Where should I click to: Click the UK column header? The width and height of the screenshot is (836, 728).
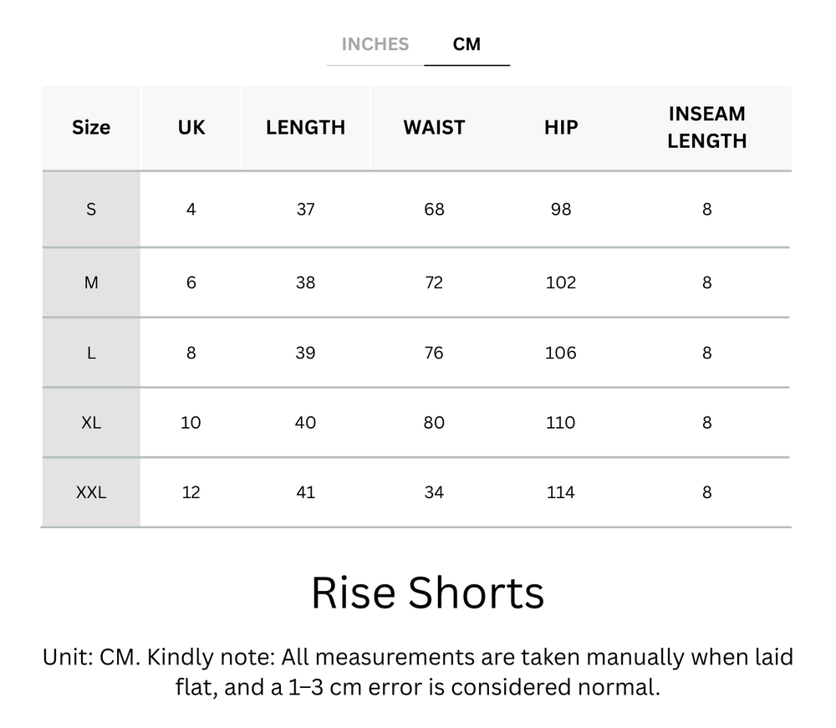click(x=191, y=127)
